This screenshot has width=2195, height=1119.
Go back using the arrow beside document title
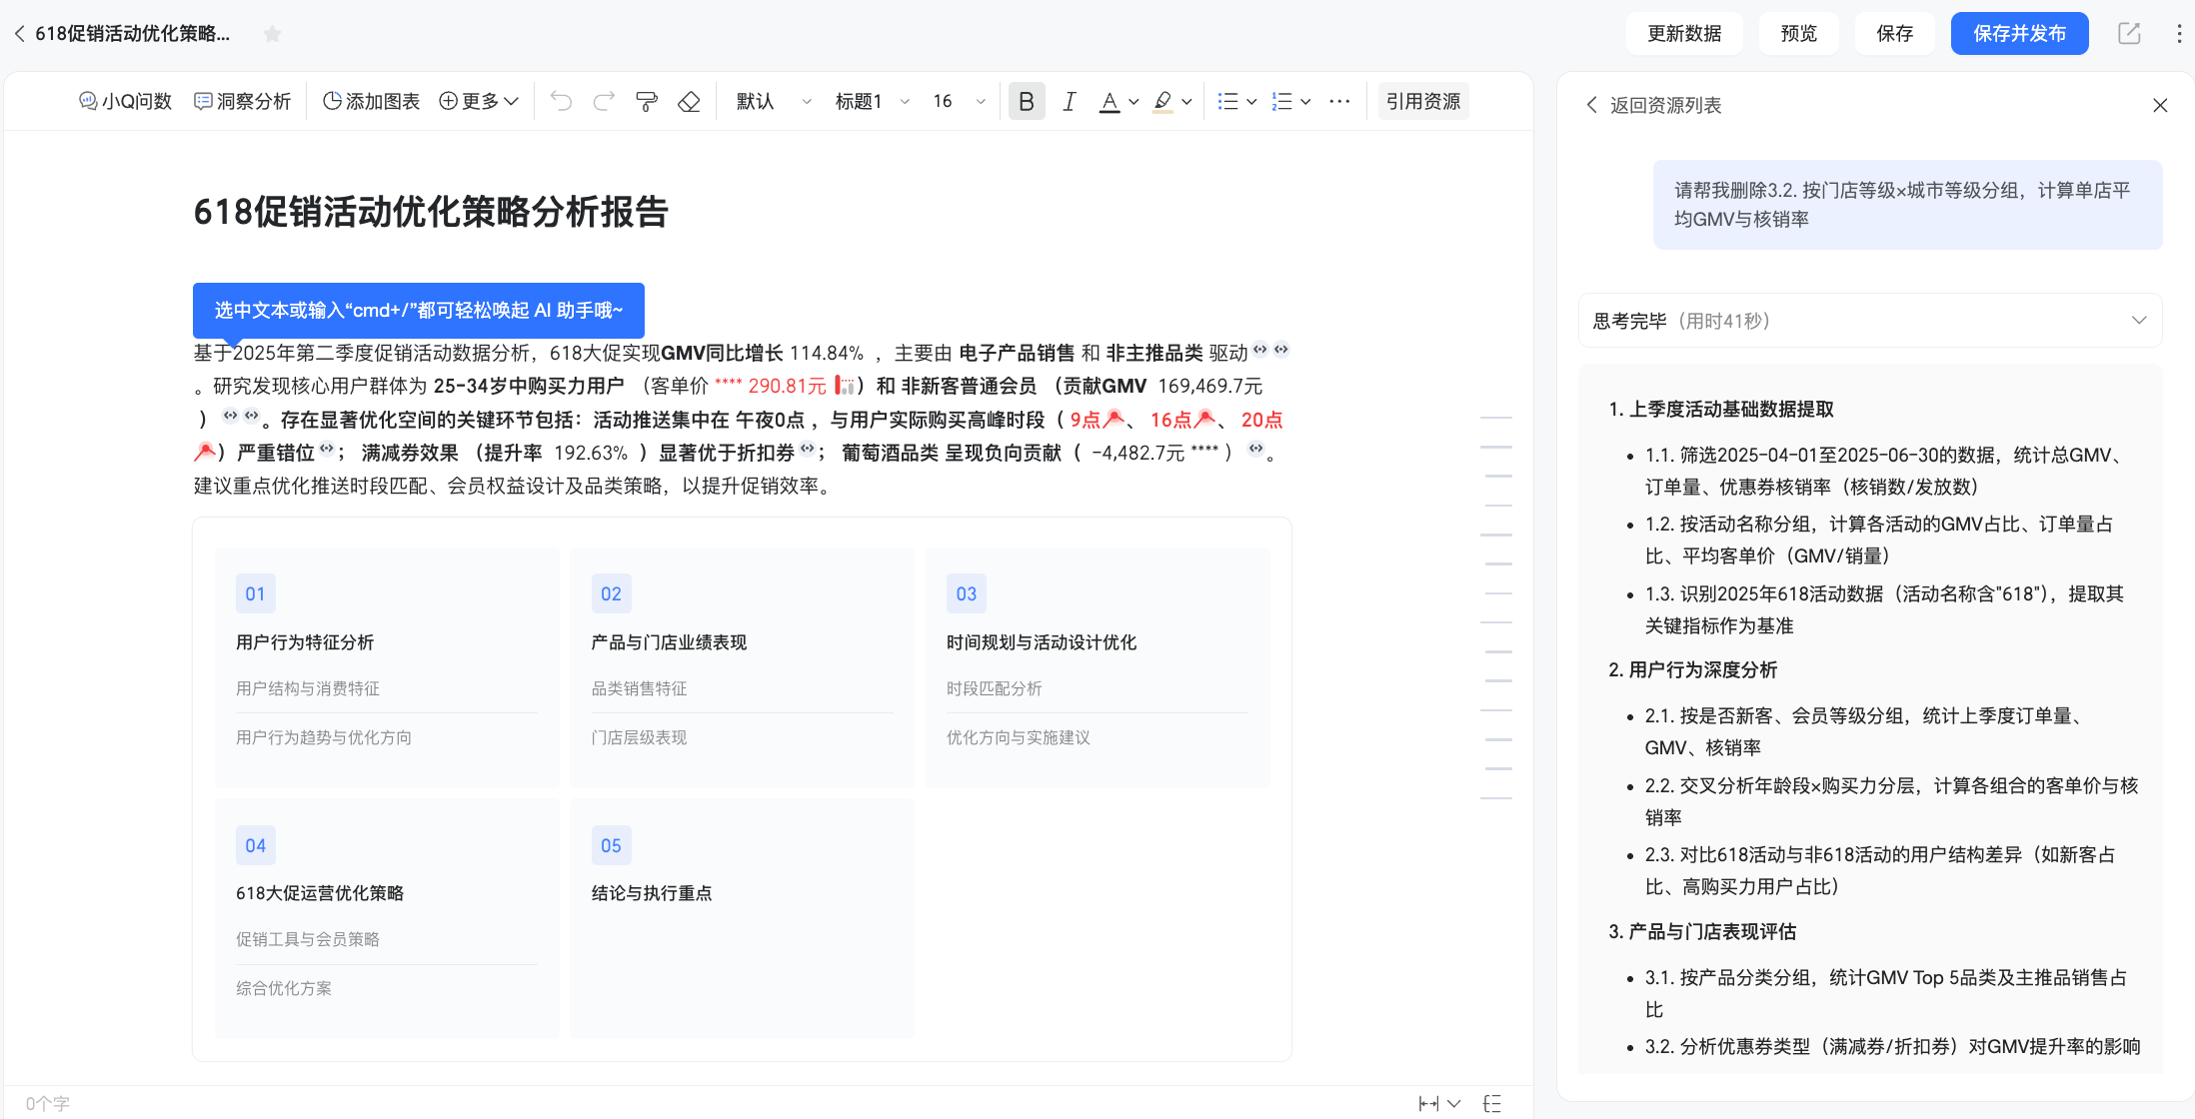coord(19,34)
